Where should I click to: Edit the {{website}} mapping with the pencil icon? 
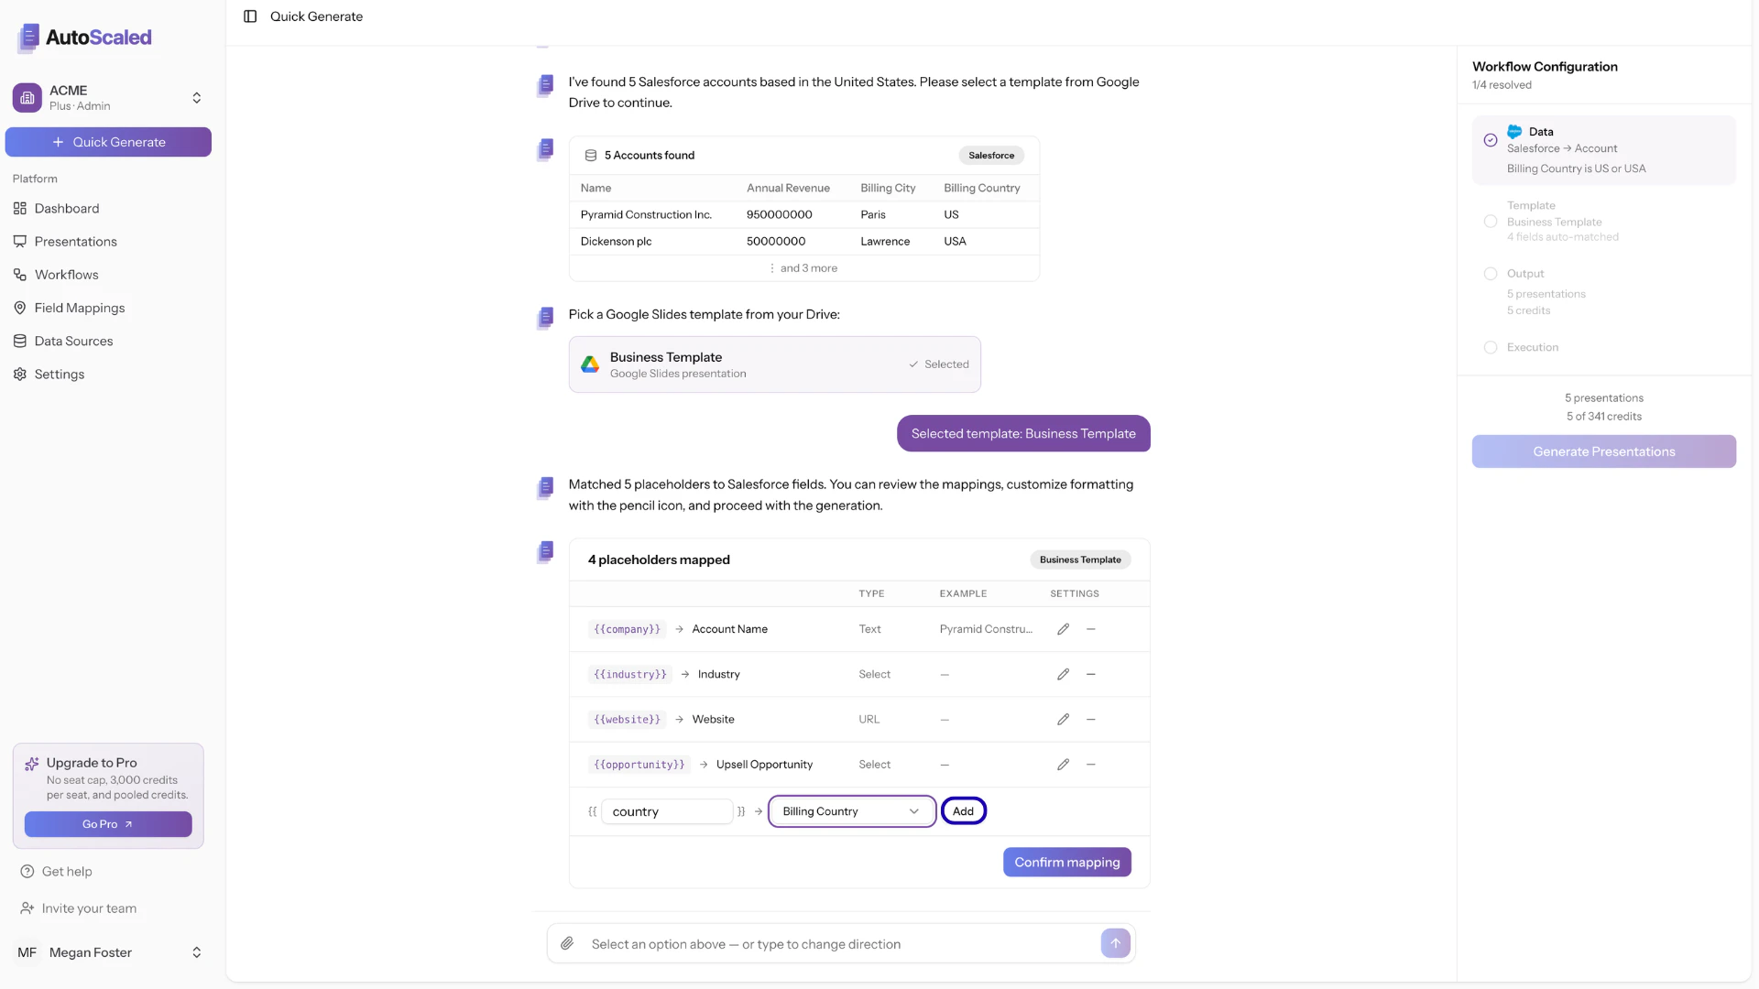tap(1063, 719)
